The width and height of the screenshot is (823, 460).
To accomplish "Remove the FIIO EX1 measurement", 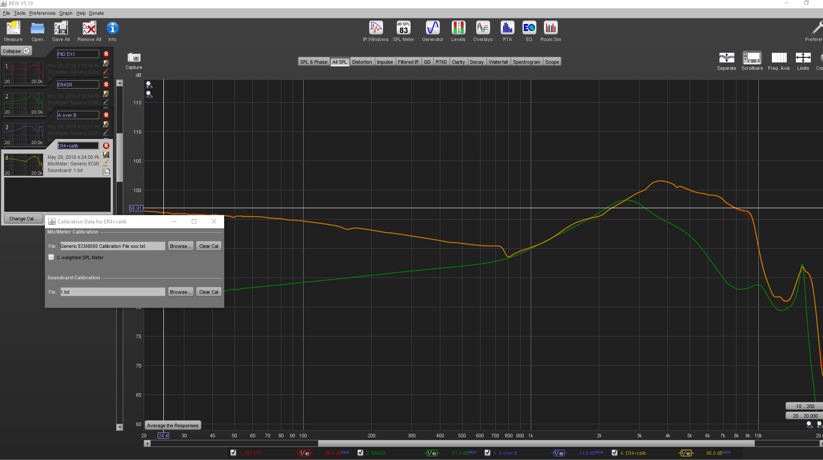I will pos(106,54).
